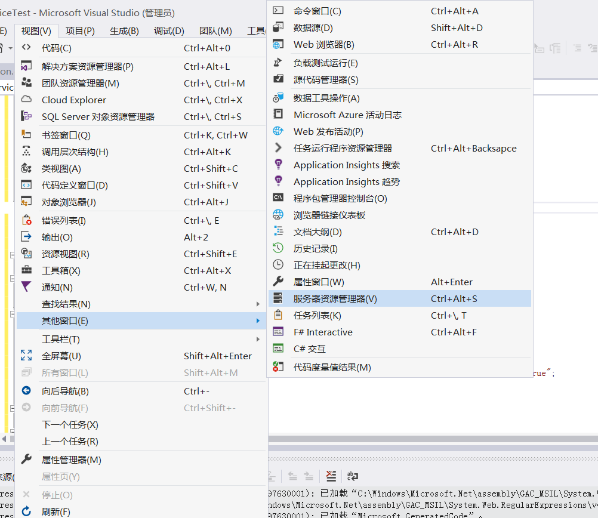Click the Web 浏览器 globe icon

point(278,44)
